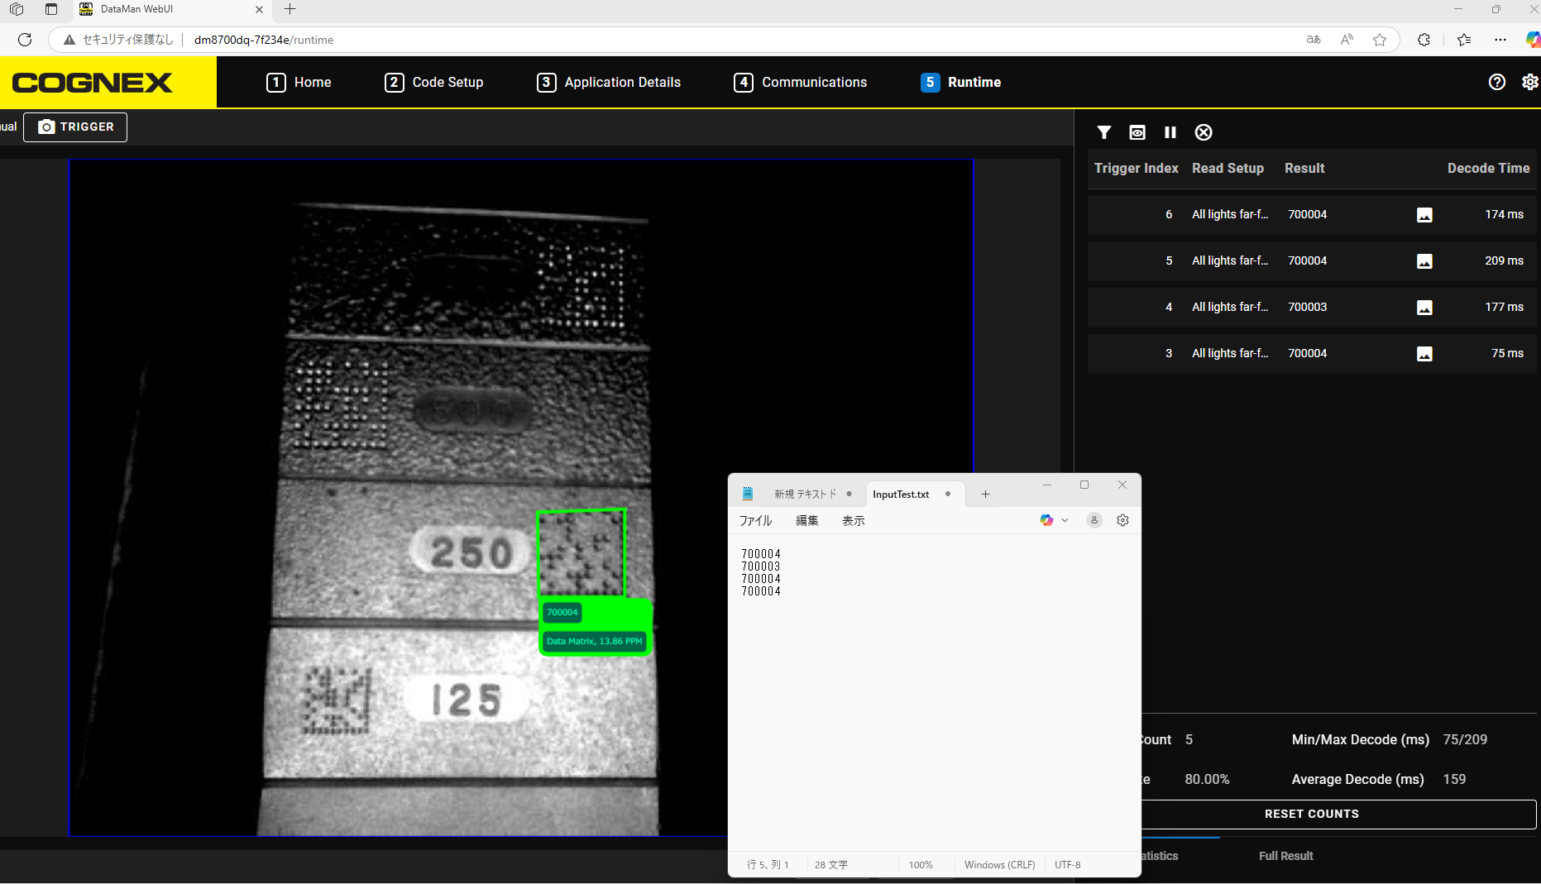Open the UTF-8 encoding selector
1541x884 pixels.
point(1067,864)
